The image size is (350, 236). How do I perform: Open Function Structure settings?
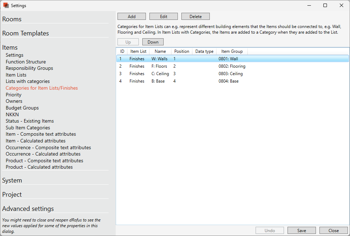pos(26,62)
